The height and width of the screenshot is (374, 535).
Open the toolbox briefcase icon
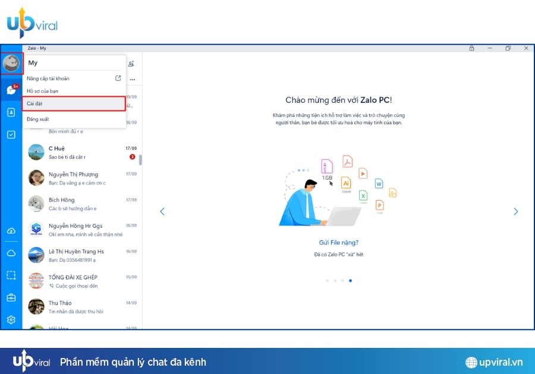pos(11,297)
